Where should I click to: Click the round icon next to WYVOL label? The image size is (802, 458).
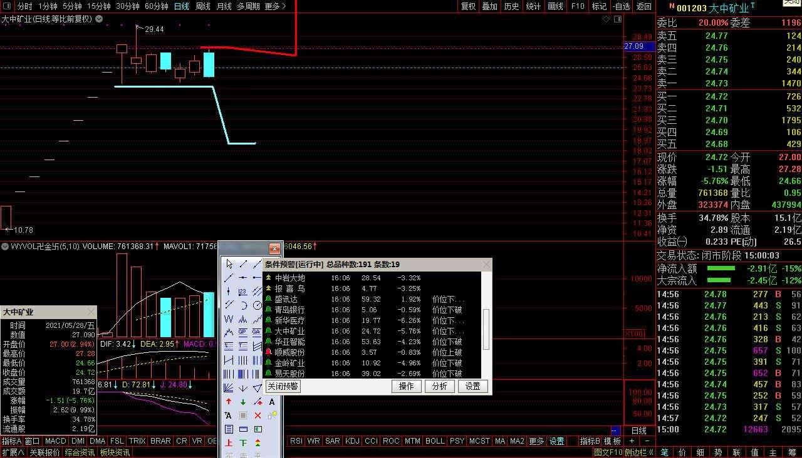tap(5, 247)
